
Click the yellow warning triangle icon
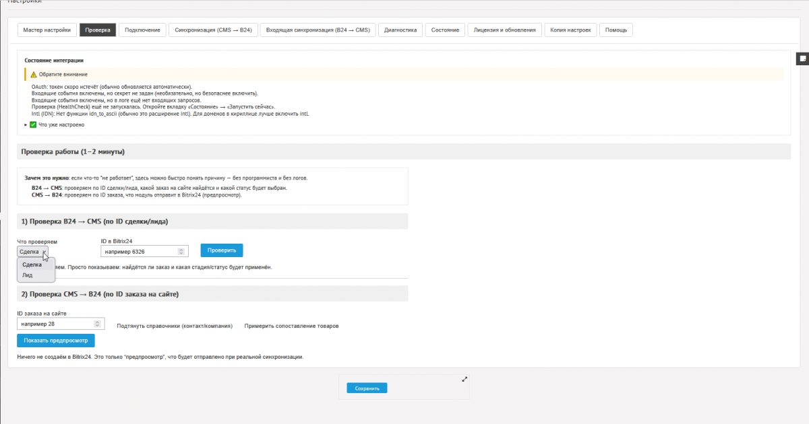(x=34, y=74)
